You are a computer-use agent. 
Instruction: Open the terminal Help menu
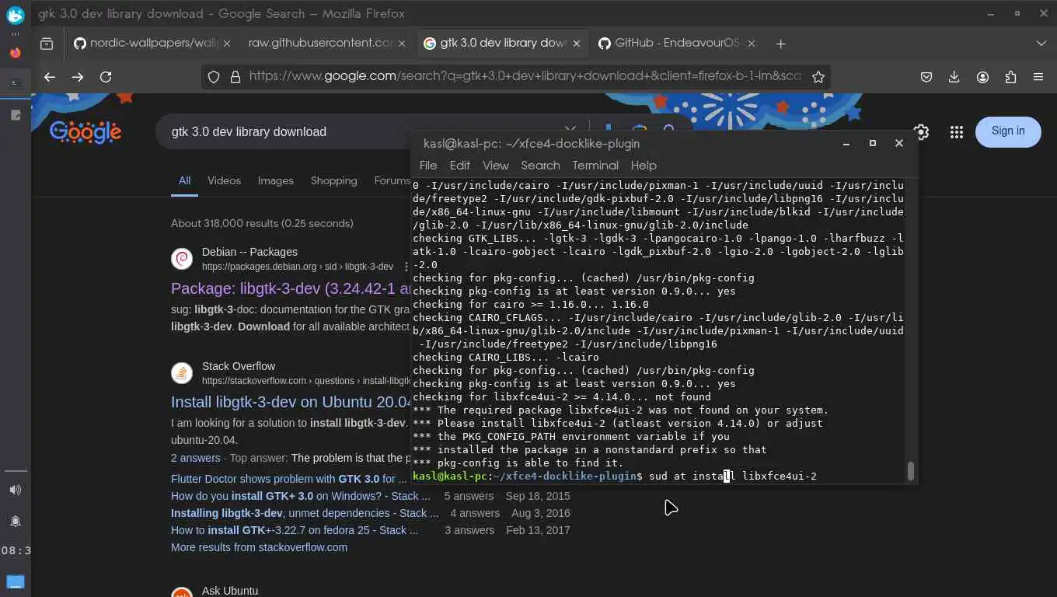(644, 166)
